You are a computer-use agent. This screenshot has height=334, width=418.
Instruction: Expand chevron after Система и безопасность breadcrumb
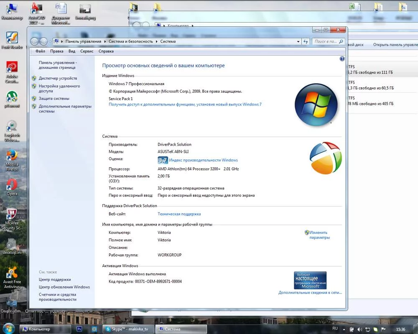(157, 41)
